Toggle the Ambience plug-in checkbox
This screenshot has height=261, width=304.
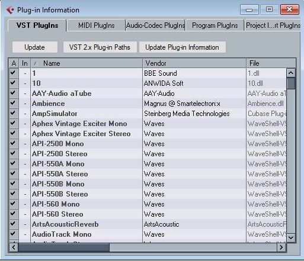(13, 103)
